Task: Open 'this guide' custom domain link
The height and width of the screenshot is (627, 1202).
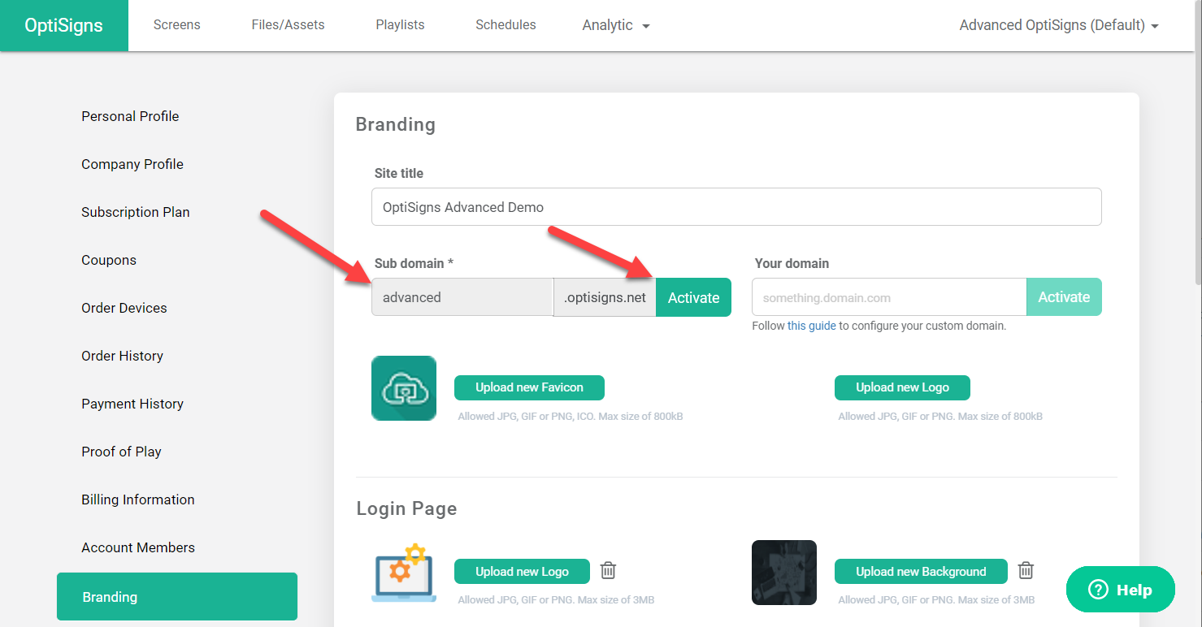Action: point(811,326)
